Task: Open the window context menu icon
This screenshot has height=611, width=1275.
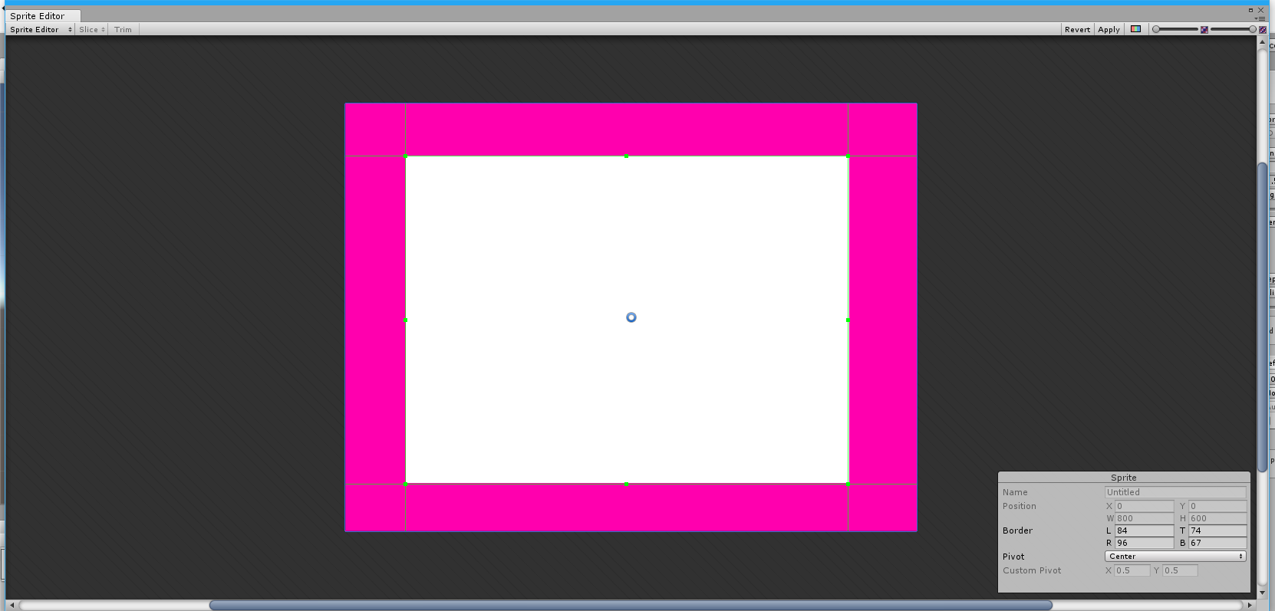Action: point(1260,18)
